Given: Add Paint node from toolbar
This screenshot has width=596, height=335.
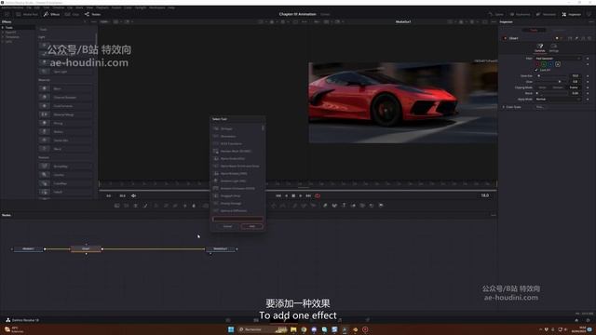Looking at the screenshot, I should point(145,206).
